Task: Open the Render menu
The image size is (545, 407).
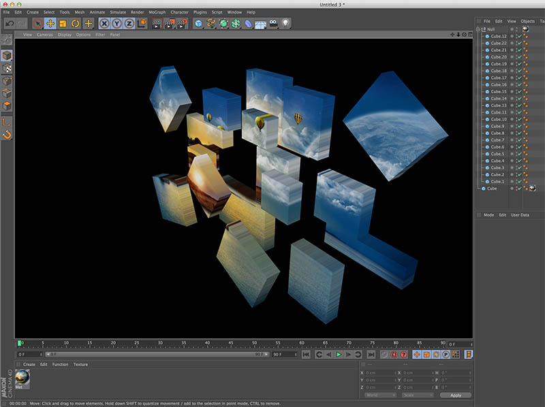Action: [138, 12]
